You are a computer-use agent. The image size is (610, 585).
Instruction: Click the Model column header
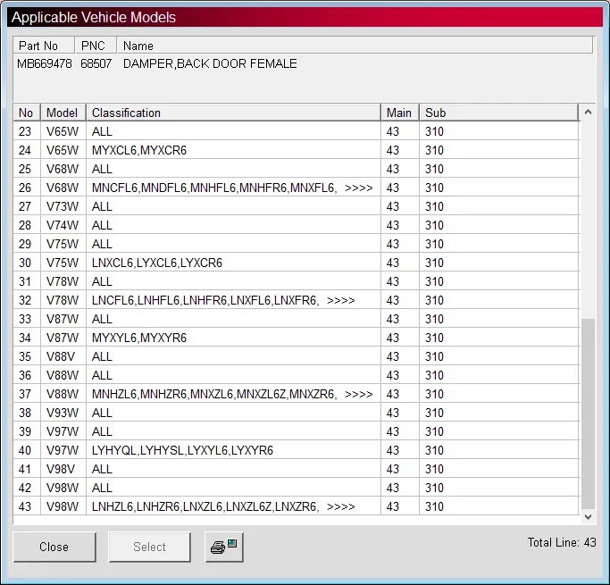tap(63, 113)
